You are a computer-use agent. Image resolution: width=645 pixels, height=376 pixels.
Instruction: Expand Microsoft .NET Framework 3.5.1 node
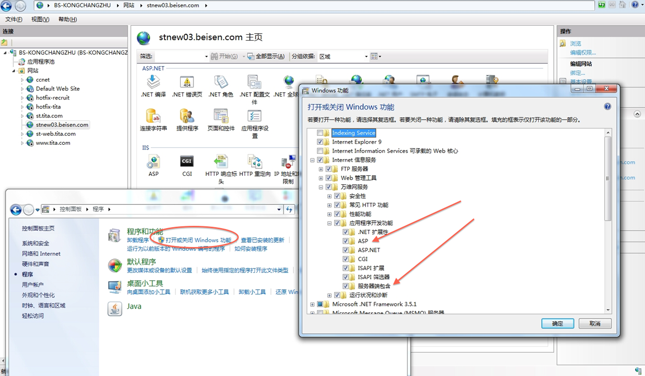click(x=312, y=304)
